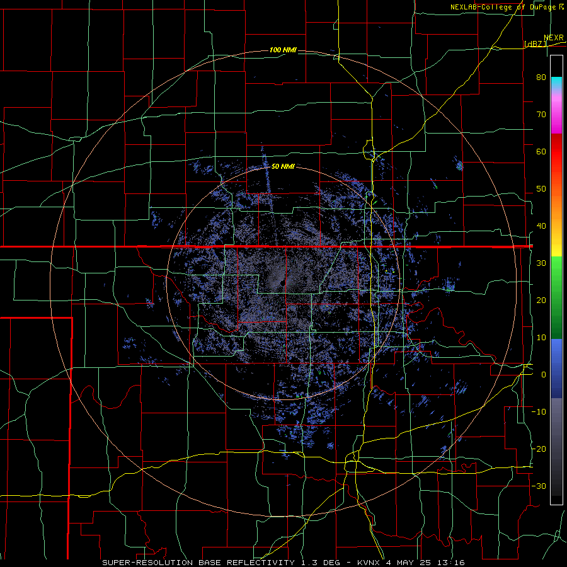Screen dimensions: 567x567
Task: Click the 30 value on the dBZ scale
Action: click(541, 263)
